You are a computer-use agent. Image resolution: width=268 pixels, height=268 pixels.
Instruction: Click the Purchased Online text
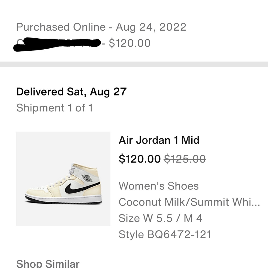coord(61,27)
